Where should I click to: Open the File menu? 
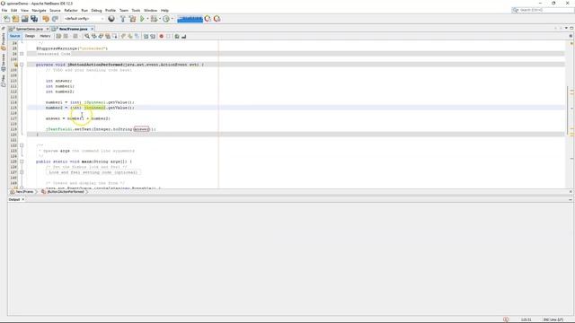point(4,10)
